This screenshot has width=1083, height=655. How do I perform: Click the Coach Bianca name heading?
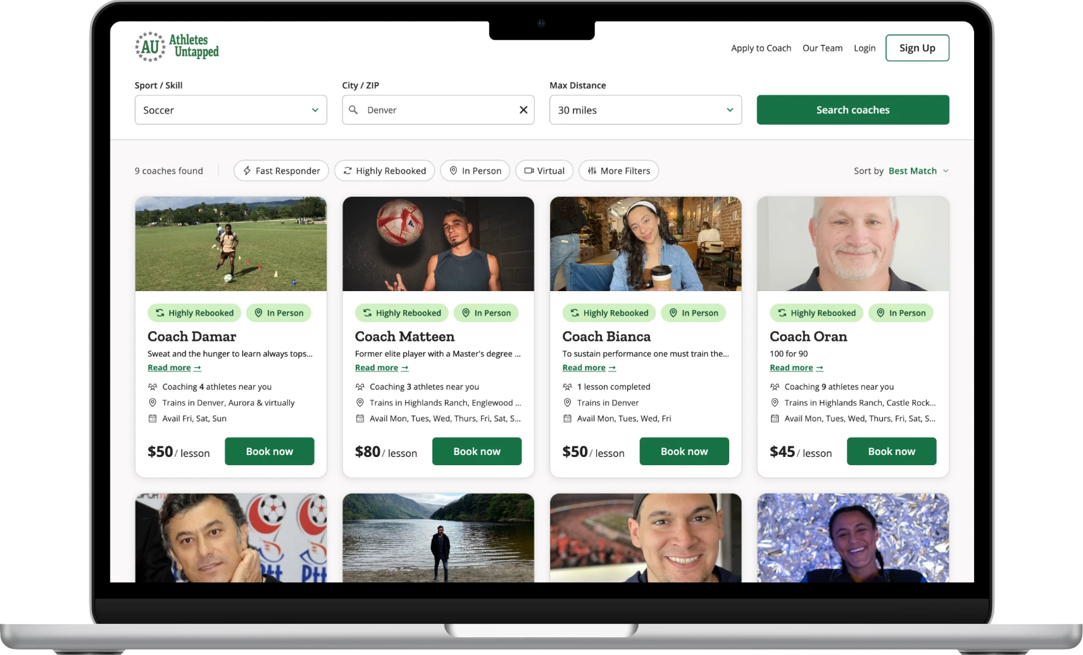coord(606,336)
